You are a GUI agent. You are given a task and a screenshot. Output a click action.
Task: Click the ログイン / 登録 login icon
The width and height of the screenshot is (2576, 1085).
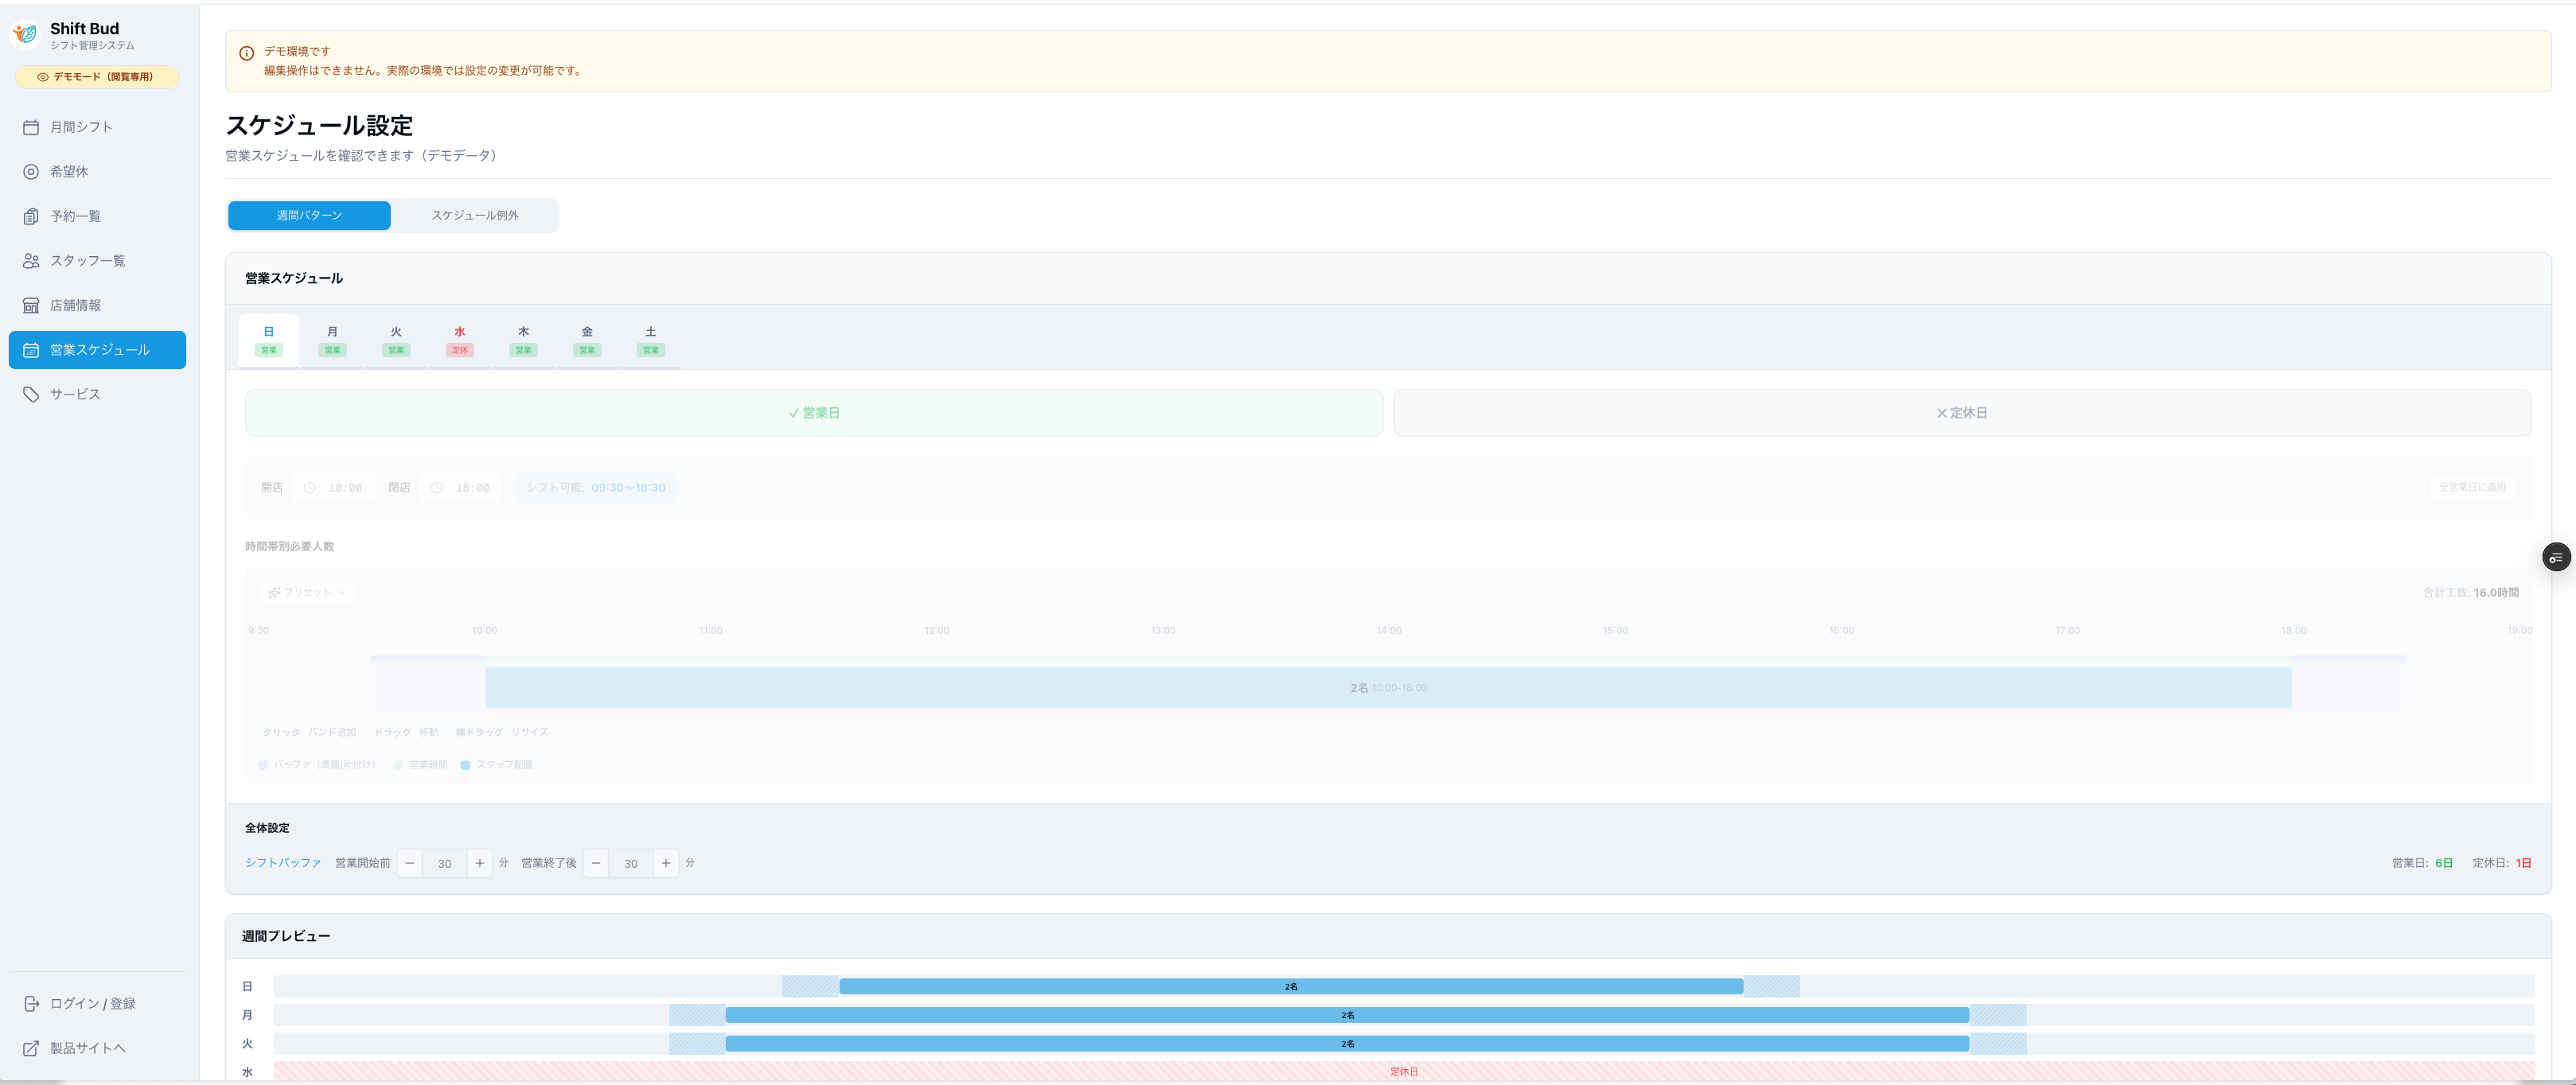tap(31, 1004)
